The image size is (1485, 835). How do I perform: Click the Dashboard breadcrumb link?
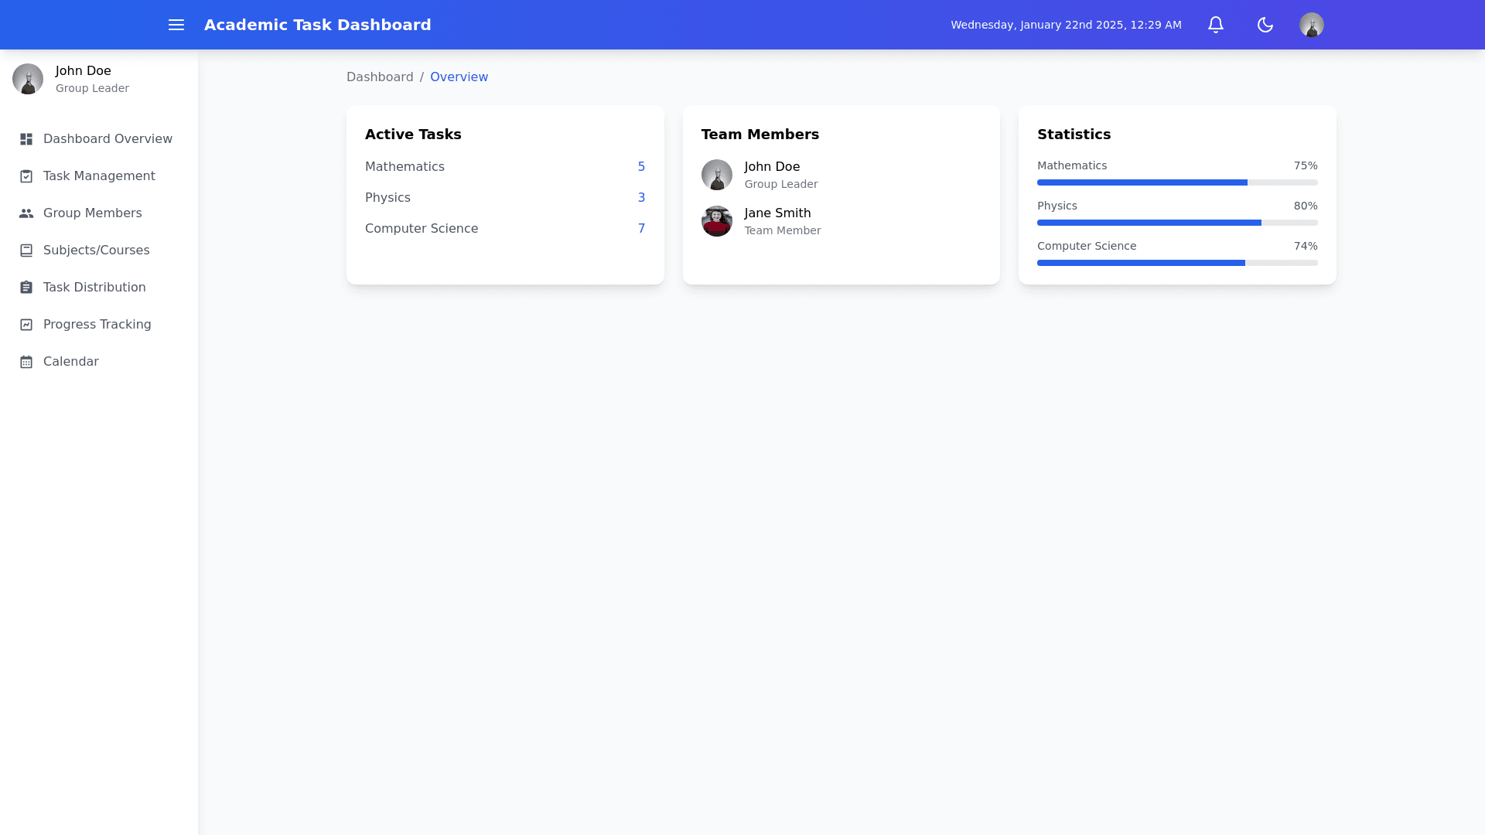click(380, 77)
